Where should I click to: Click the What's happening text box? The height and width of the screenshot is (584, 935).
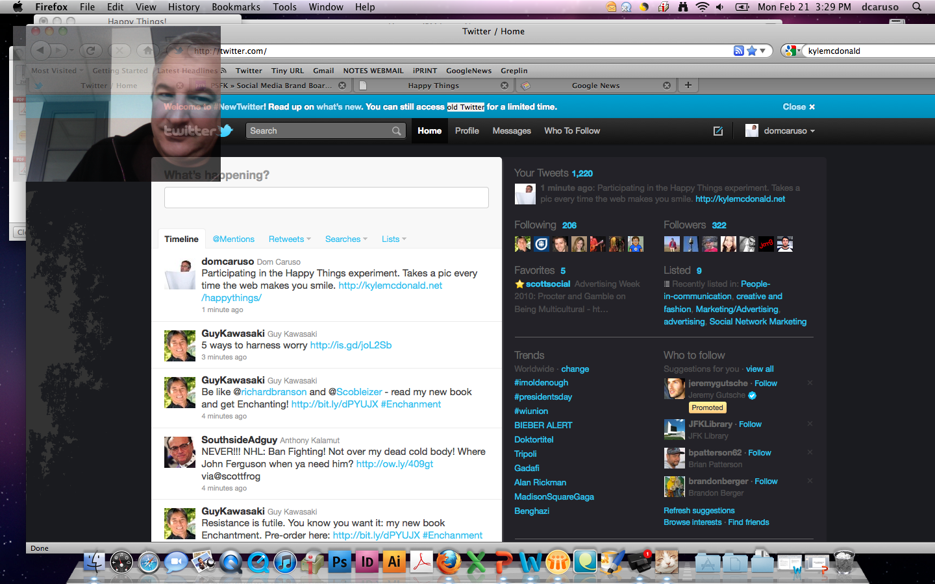(326, 197)
